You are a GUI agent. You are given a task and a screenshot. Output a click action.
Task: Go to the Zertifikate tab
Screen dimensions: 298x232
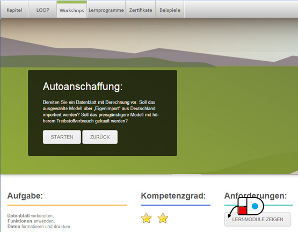141,10
